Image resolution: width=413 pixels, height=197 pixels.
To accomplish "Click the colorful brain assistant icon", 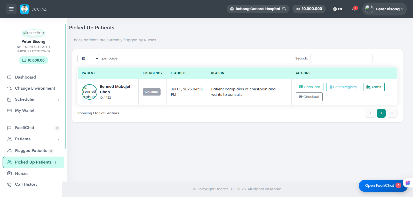I will tap(408, 183).
